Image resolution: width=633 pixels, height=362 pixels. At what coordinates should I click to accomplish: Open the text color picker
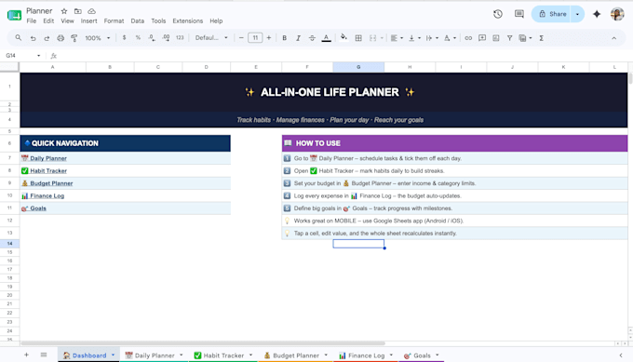coord(326,38)
